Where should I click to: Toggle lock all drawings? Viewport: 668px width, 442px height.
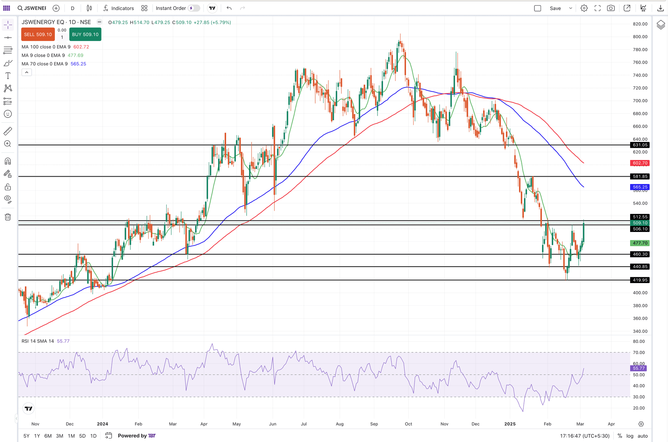point(8,187)
